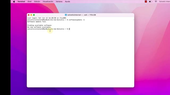This screenshot has width=170, height=95.
Task: Click the folder icon in Terminal title bar
Action: (66, 15)
